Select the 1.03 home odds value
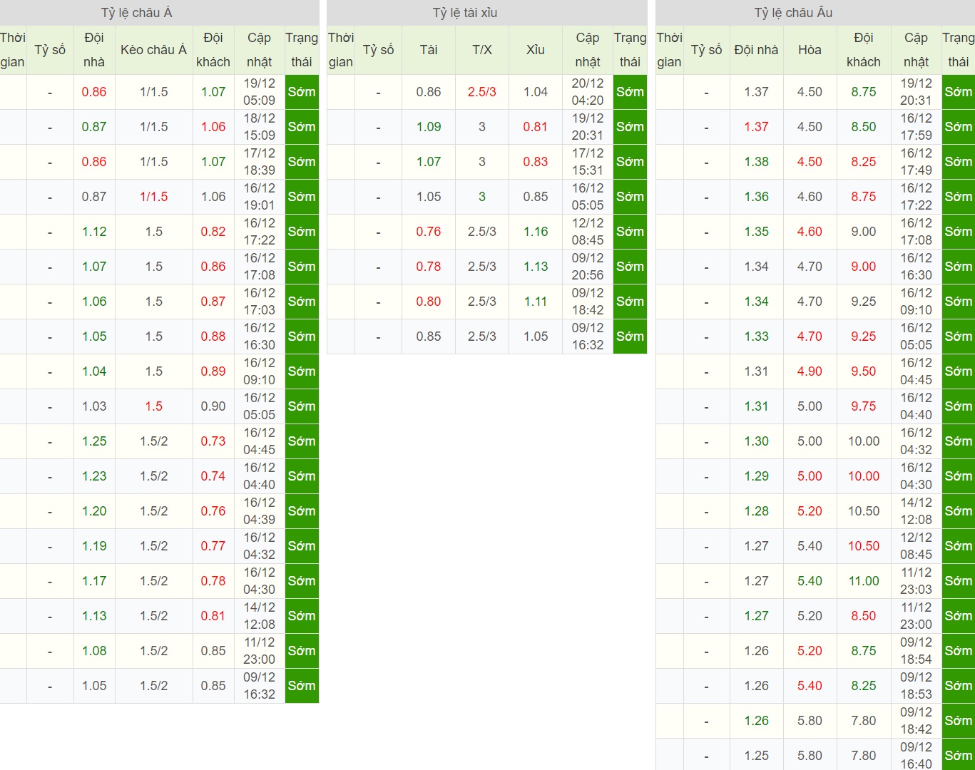This screenshot has width=975, height=770. (94, 406)
